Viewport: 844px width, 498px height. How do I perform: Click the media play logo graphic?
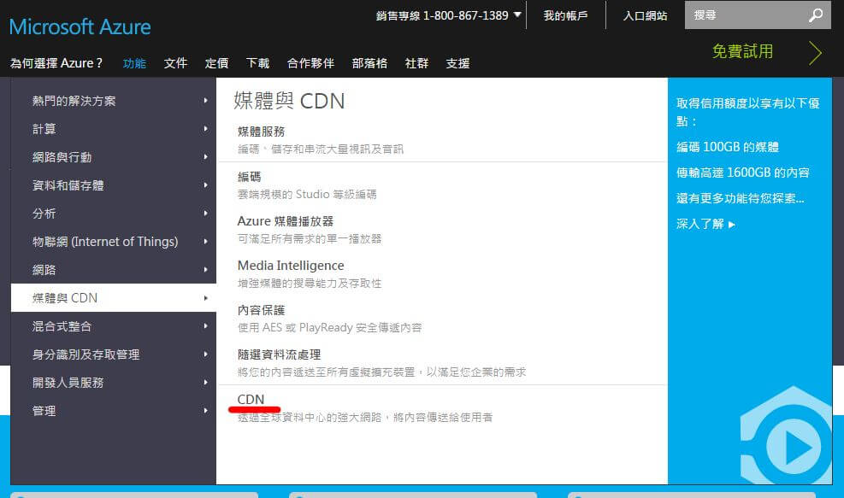(x=787, y=436)
